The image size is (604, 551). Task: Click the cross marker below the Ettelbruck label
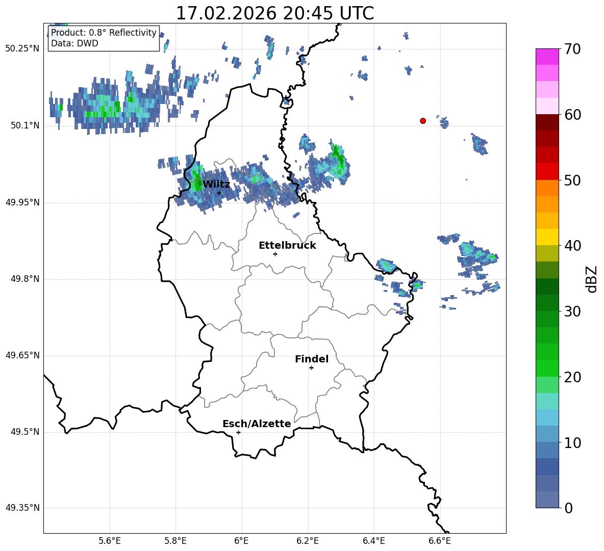click(275, 254)
